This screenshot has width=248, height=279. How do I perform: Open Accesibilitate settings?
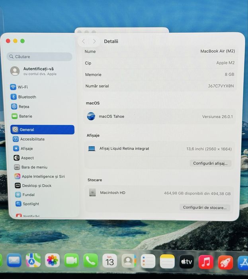click(x=29, y=139)
